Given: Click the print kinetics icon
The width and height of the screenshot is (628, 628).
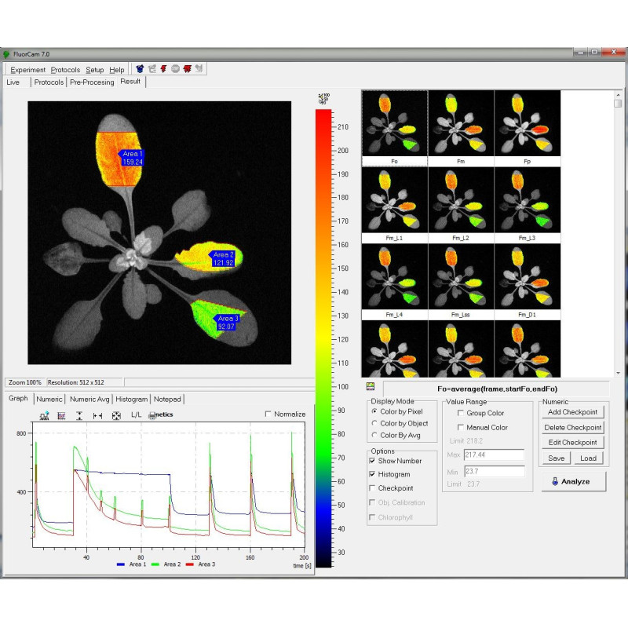Looking at the screenshot, I should [x=152, y=414].
